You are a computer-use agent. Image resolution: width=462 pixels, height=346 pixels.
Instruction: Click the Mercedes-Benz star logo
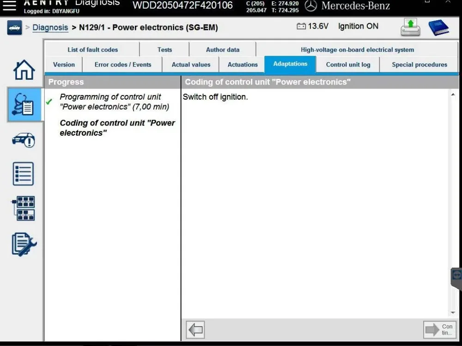click(x=310, y=6)
